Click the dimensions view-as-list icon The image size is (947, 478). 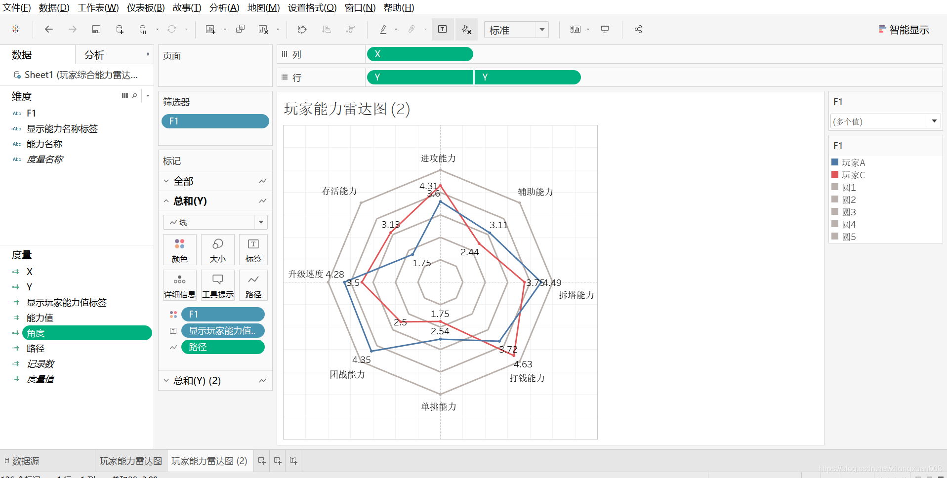(125, 96)
